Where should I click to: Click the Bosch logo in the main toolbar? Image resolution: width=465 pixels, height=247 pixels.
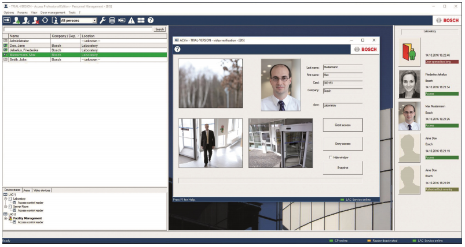click(447, 20)
